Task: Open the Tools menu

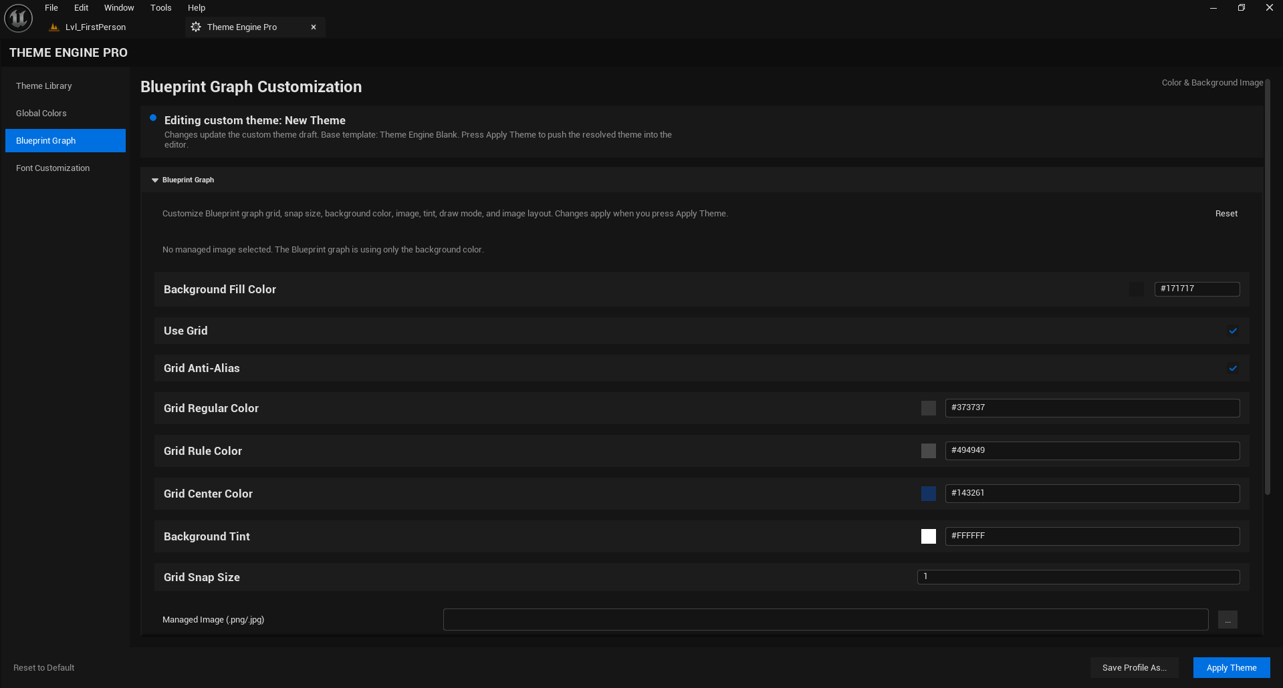Action: (x=160, y=8)
